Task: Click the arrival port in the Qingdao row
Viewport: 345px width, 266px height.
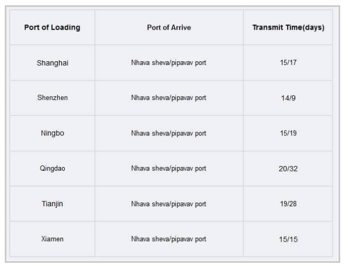Action: click(169, 169)
